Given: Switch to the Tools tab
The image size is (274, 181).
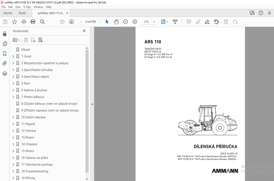Looking at the screenshot, I should click(x=22, y=13).
